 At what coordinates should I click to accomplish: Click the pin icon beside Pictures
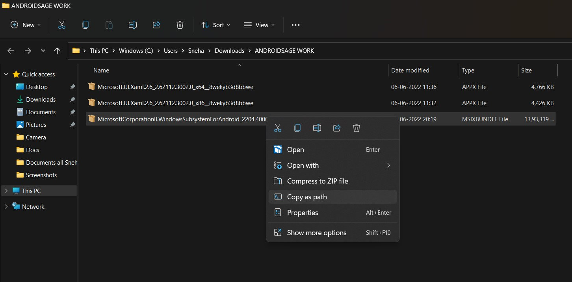tap(72, 124)
